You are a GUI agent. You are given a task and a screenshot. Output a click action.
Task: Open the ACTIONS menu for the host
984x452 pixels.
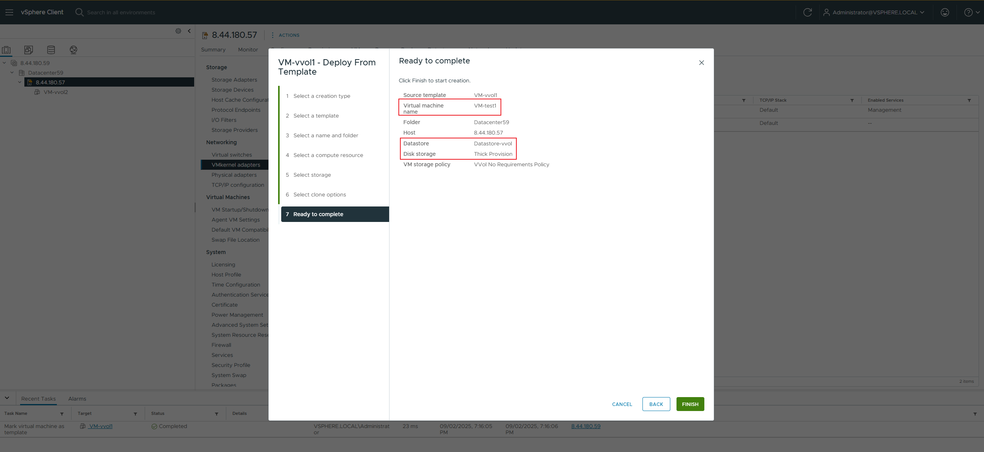point(285,35)
